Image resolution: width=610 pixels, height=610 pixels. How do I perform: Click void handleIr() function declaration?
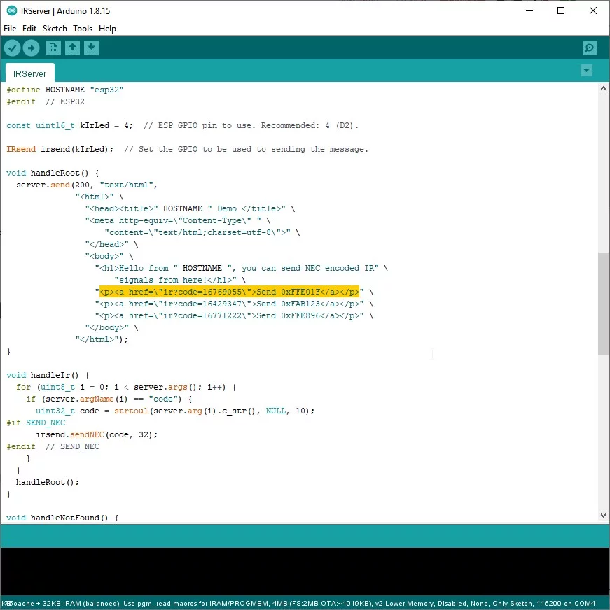pos(48,376)
